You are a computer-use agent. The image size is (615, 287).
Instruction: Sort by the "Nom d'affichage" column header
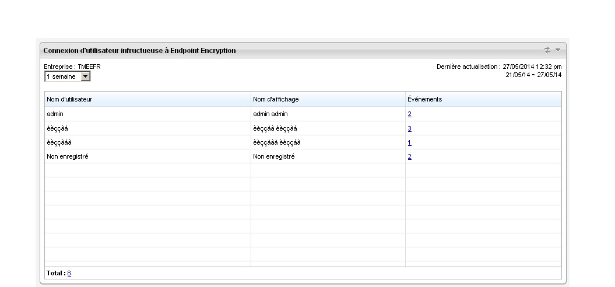click(276, 99)
